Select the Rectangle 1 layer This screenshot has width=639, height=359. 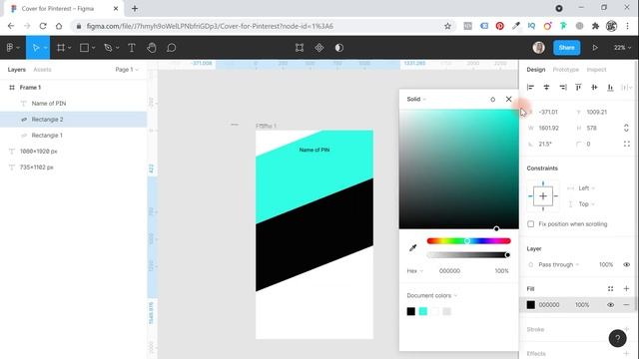click(x=73, y=136)
